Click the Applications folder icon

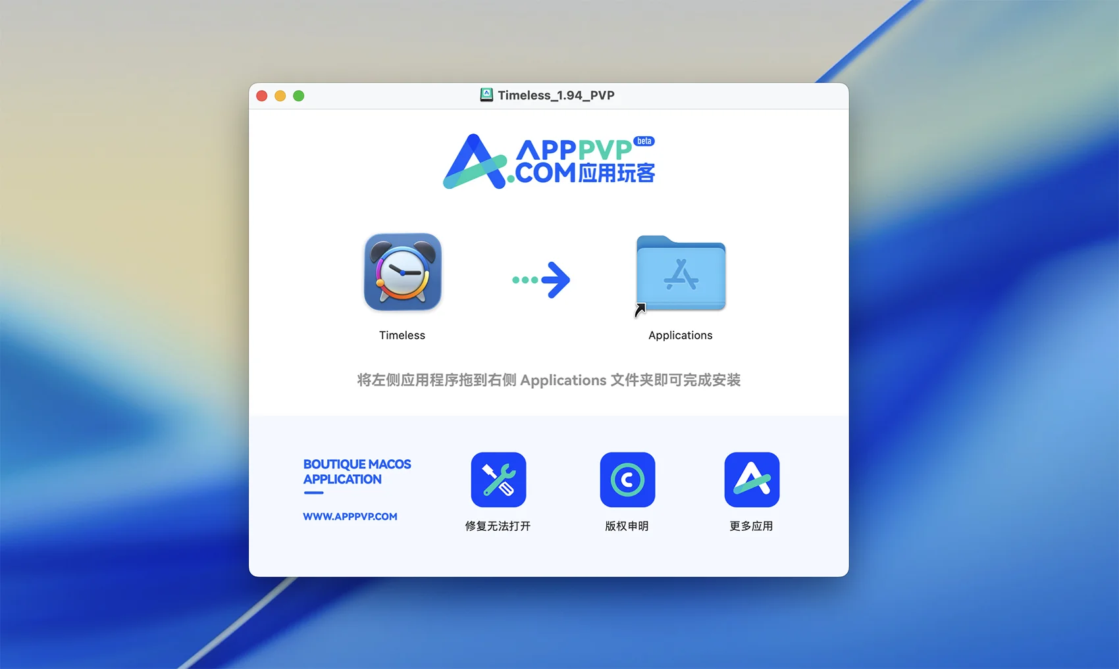pyautogui.click(x=681, y=273)
